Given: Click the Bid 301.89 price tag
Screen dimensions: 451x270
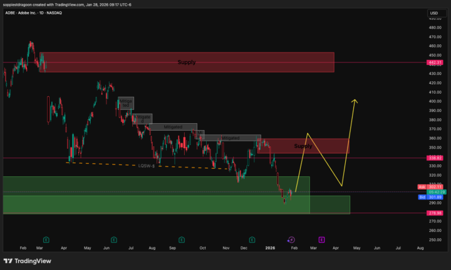Looking at the screenshot, I should pos(430,197).
